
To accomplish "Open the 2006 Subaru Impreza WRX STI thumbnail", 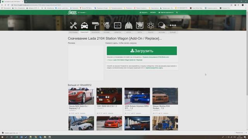I will coord(137,96).
